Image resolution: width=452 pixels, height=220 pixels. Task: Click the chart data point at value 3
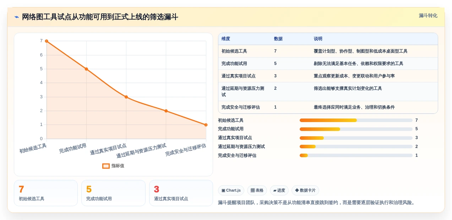pyautogui.click(x=126, y=97)
